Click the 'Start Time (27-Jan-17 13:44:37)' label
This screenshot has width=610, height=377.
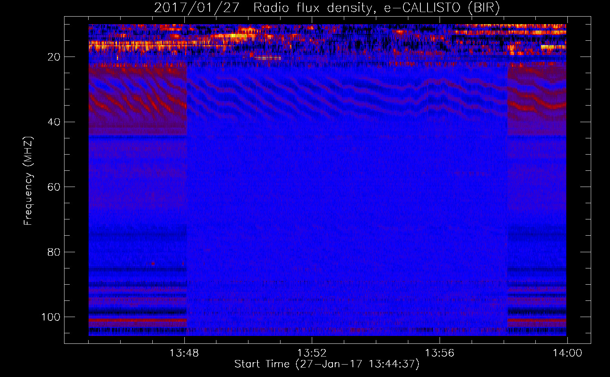point(327,364)
